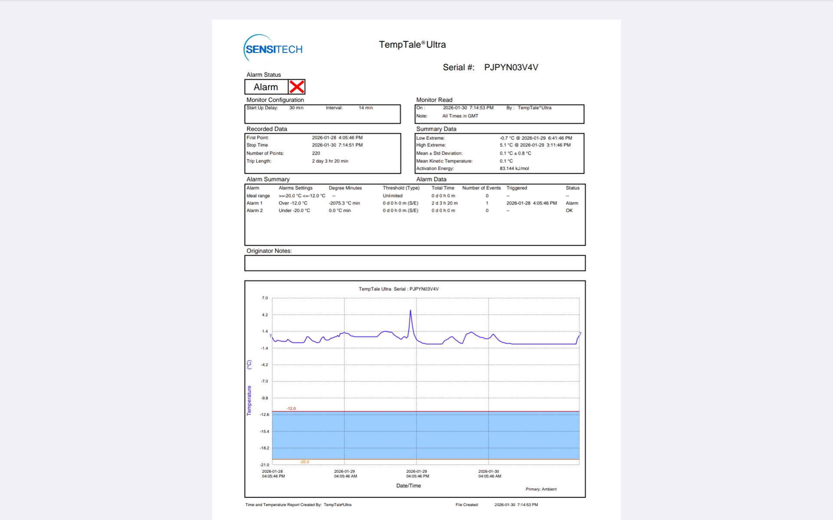Screen dimensions: 833x520
Task: Click the Temperature y-axis label
Action: point(249,400)
